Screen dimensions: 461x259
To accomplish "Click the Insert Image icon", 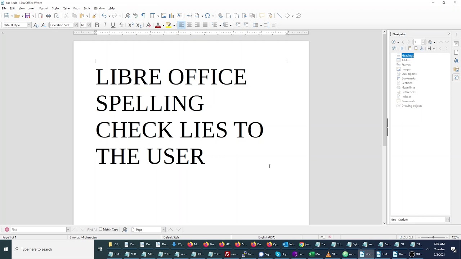I will pyautogui.click(x=164, y=16).
